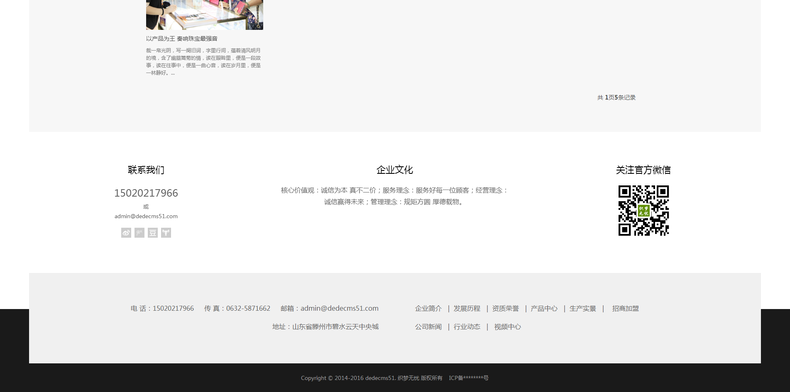Open 视频中心 from the footer
Viewport: 790px width, 392px height.
pyautogui.click(x=507, y=327)
